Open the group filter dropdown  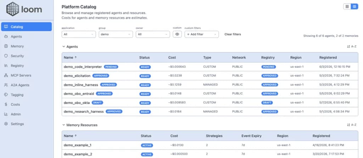(116, 34)
